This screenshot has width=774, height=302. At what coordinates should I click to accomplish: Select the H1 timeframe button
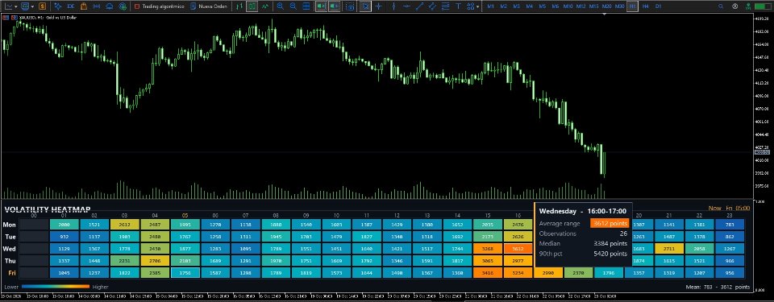click(632, 6)
